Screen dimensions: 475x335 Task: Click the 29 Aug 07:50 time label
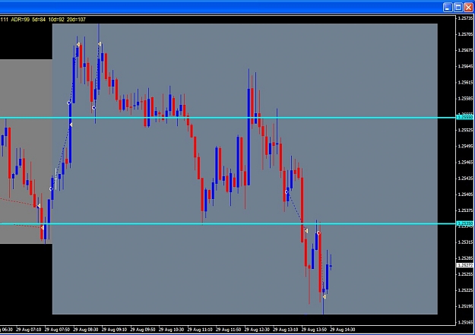pos(57,330)
